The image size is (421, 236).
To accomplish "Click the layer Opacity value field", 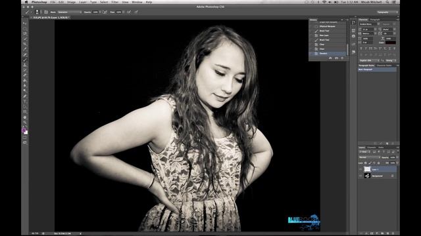I will pyautogui.click(x=393, y=157).
